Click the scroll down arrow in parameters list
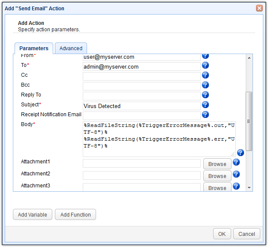 click(249, 187)
